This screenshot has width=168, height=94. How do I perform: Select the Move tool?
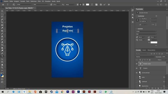point(2,11)
